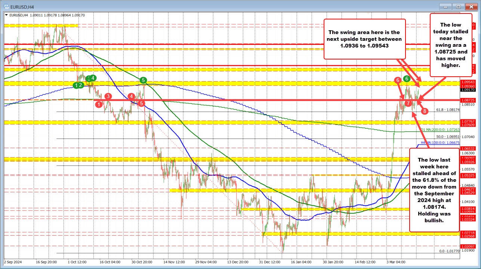481x269 pixels.
Task: Click the red circled 4 marker
Action: [131, 96]
